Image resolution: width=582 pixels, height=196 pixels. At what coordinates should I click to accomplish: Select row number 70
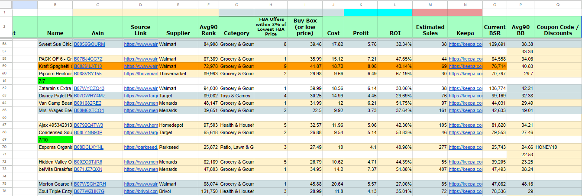[x=6, y=147]
